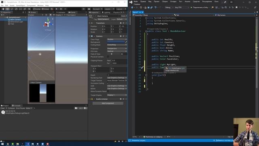This screenshot has height=146, width=259.
Task: Click Save icon in Visual Studio toolbar
Action: pos(149,7)
